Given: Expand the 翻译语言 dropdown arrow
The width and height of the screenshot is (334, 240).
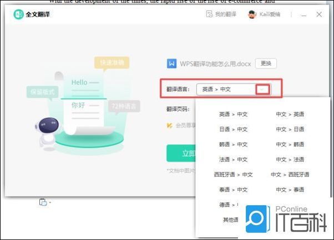Looking at the screenshot, I should point(262,89).
